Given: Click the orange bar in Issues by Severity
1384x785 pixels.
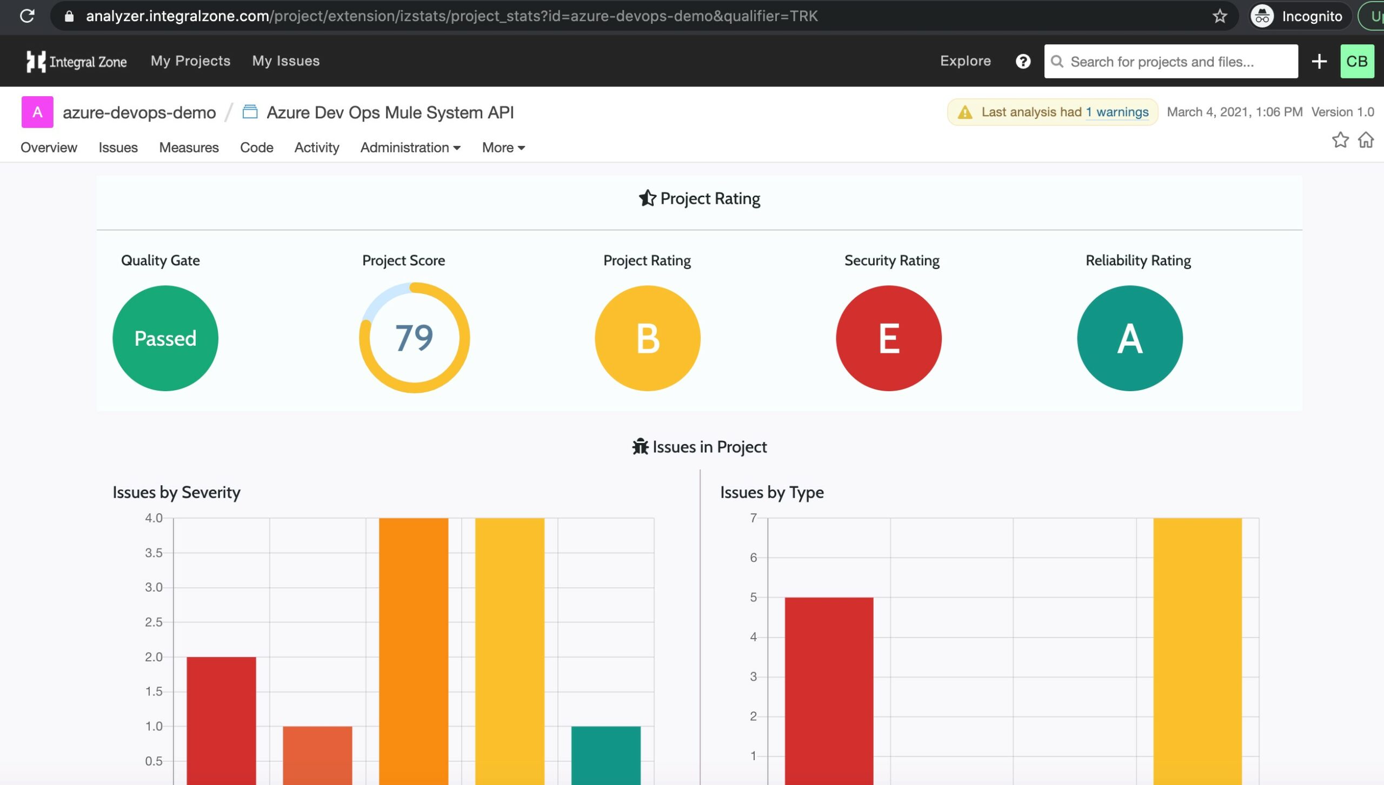Looking at the screenshot, I should [414, 651].
